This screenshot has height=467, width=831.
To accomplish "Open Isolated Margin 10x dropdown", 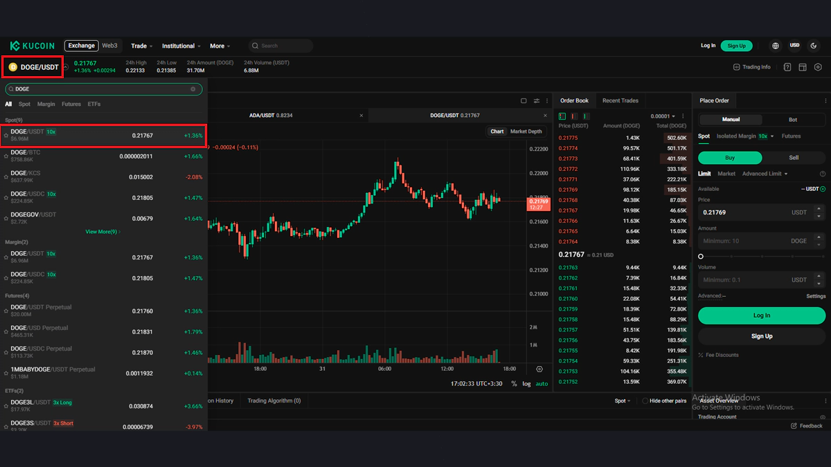I will (x=745, y=136).
